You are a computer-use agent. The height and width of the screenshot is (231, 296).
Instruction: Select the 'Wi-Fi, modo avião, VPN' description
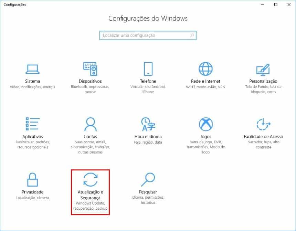(205, 87)
